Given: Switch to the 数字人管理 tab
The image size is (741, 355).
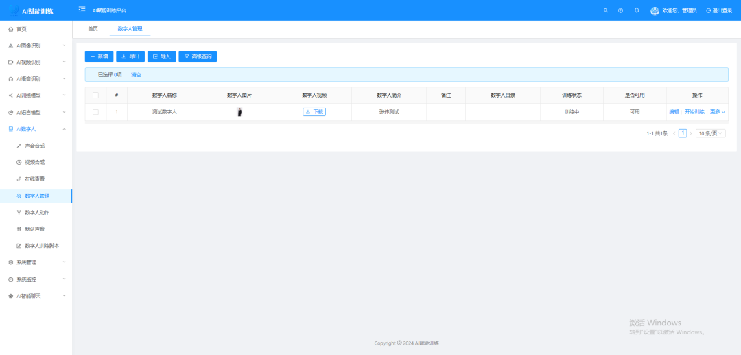Looking at the screenshot, I should click(130, 29).
